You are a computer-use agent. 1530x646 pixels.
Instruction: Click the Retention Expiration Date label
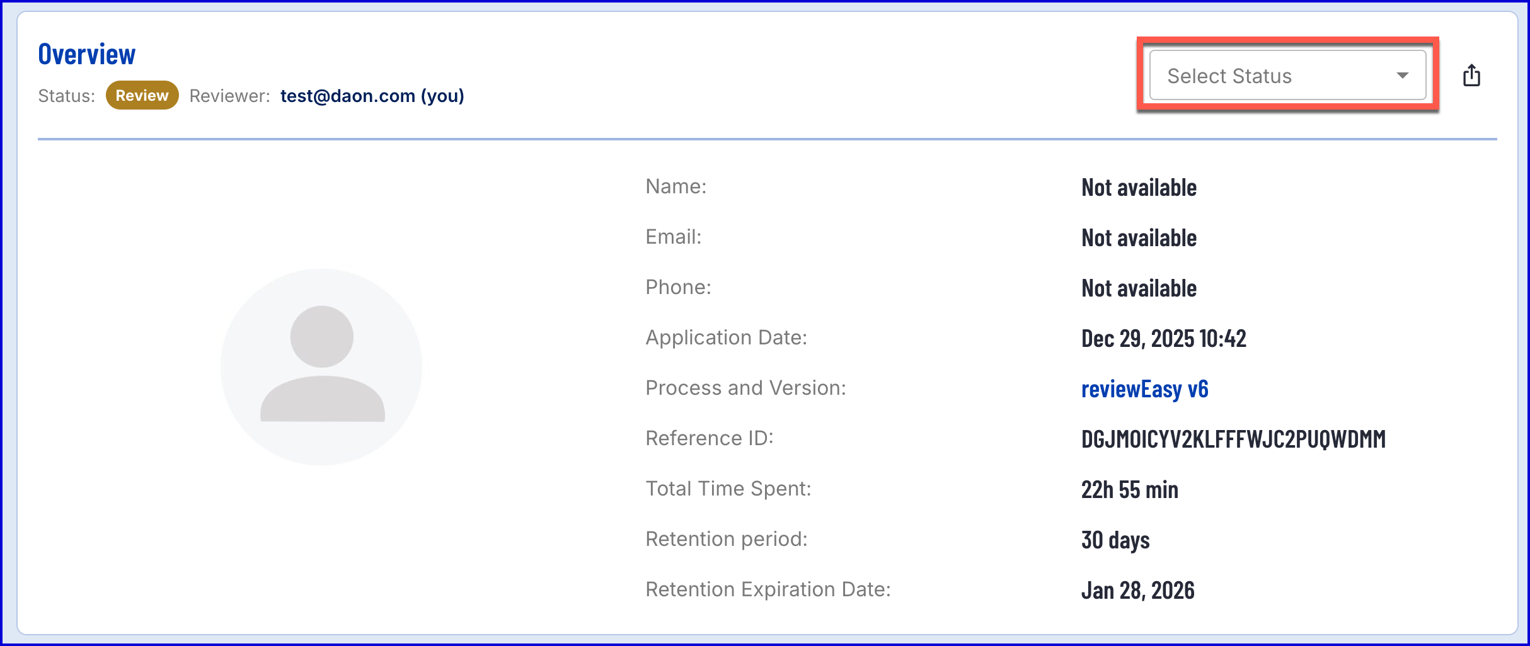(768, 589)
